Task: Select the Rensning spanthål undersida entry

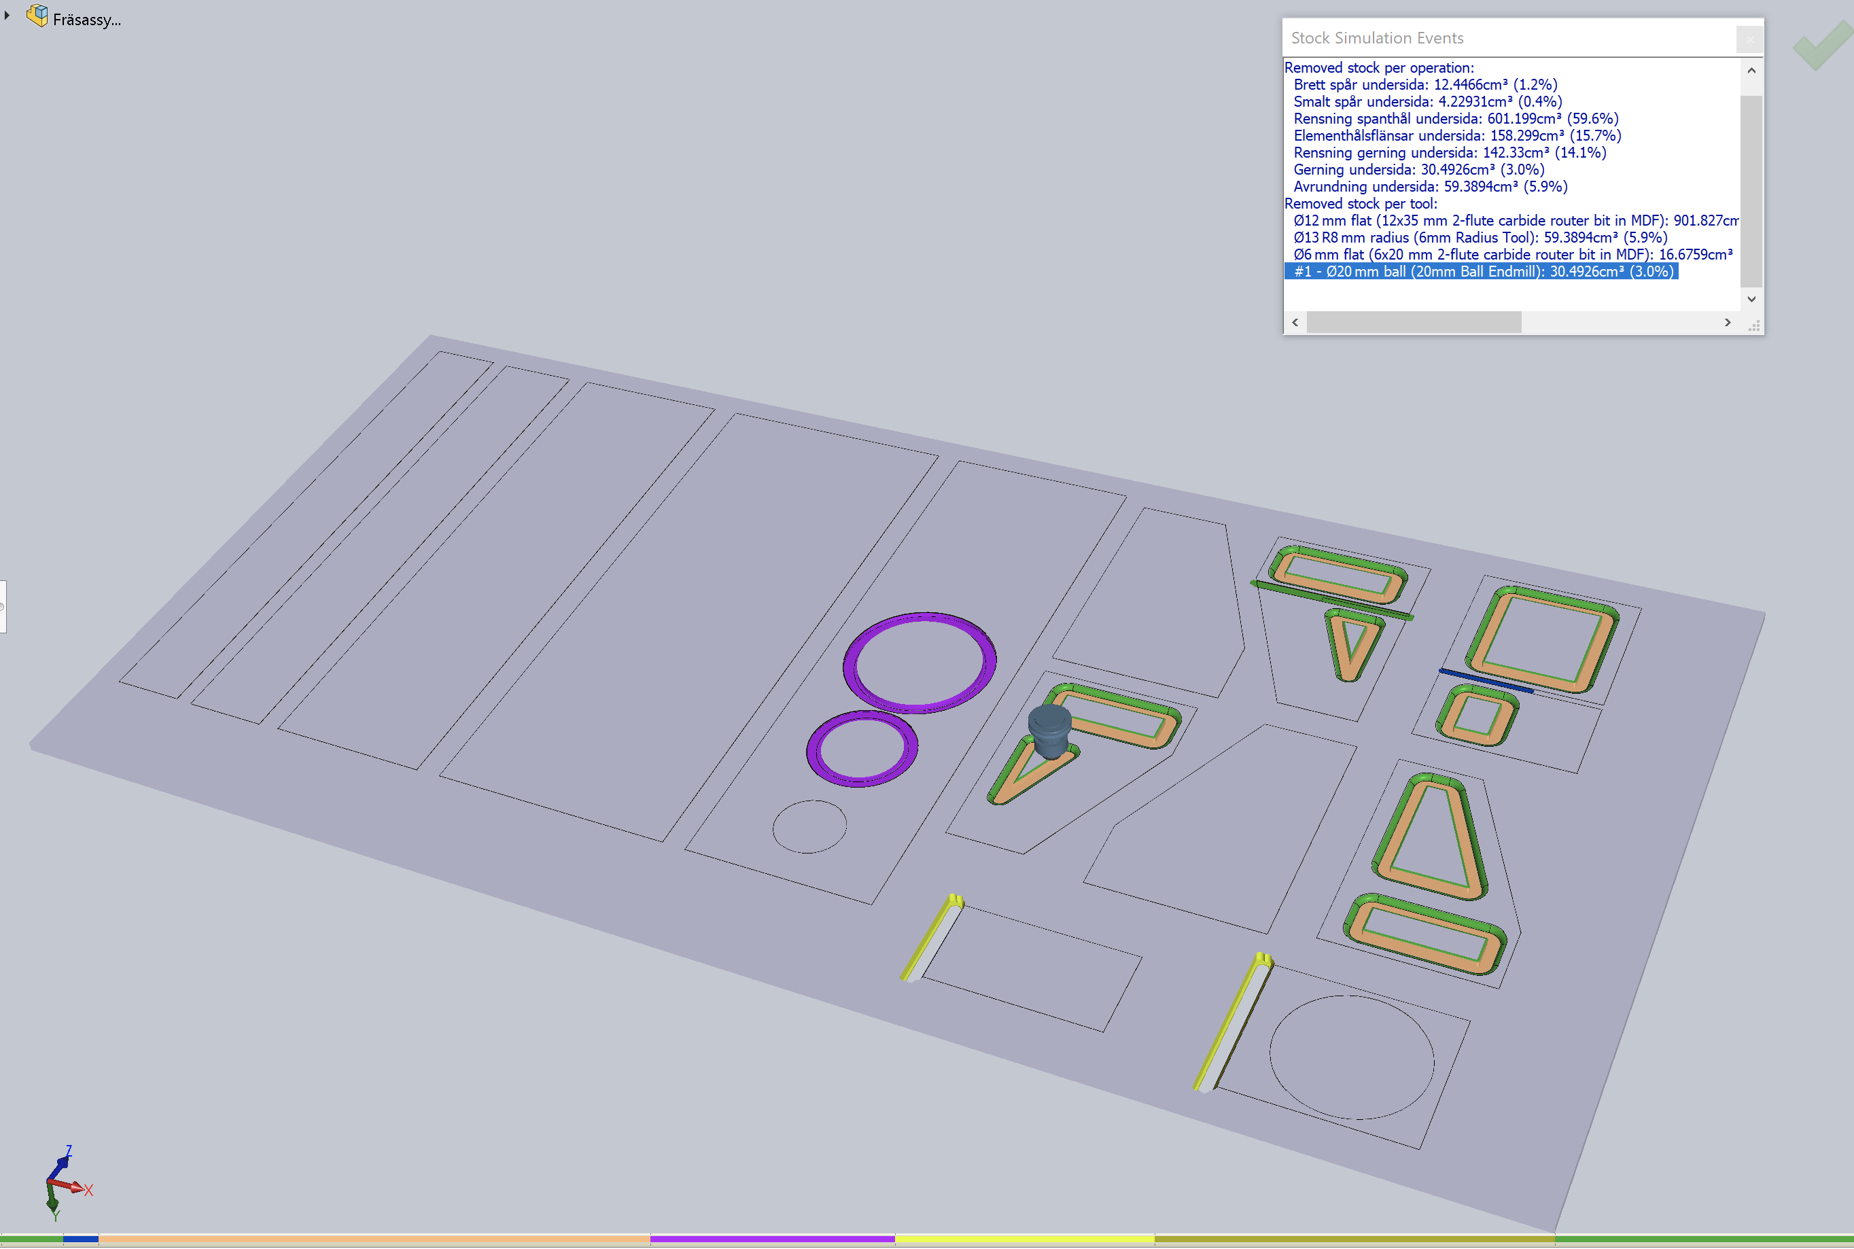Action: pos(1455,119)
